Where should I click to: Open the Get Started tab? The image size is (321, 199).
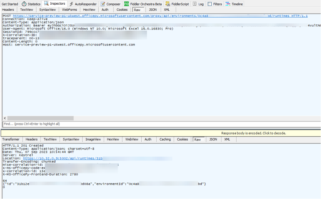point(10,4)
